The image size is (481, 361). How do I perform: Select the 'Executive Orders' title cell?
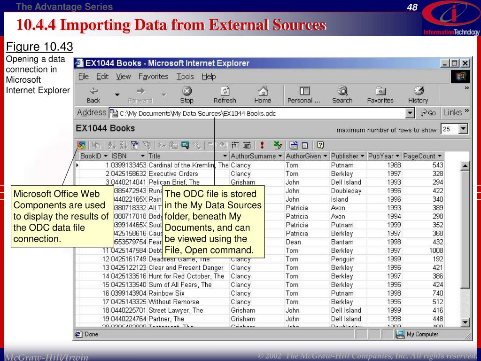[188, 174]
